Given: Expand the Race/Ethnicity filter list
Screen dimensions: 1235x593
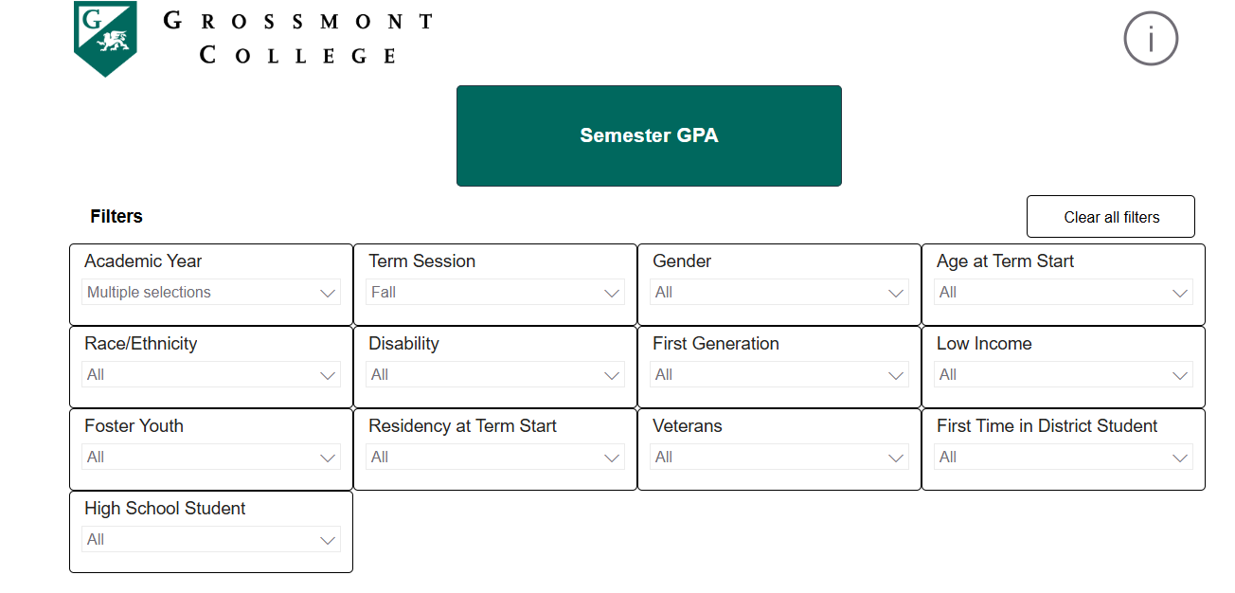Looking at the screenshot, I should point(210,374).
